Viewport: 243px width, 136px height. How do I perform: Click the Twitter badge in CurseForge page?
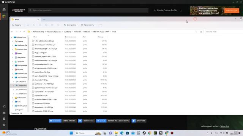point(86,121)
